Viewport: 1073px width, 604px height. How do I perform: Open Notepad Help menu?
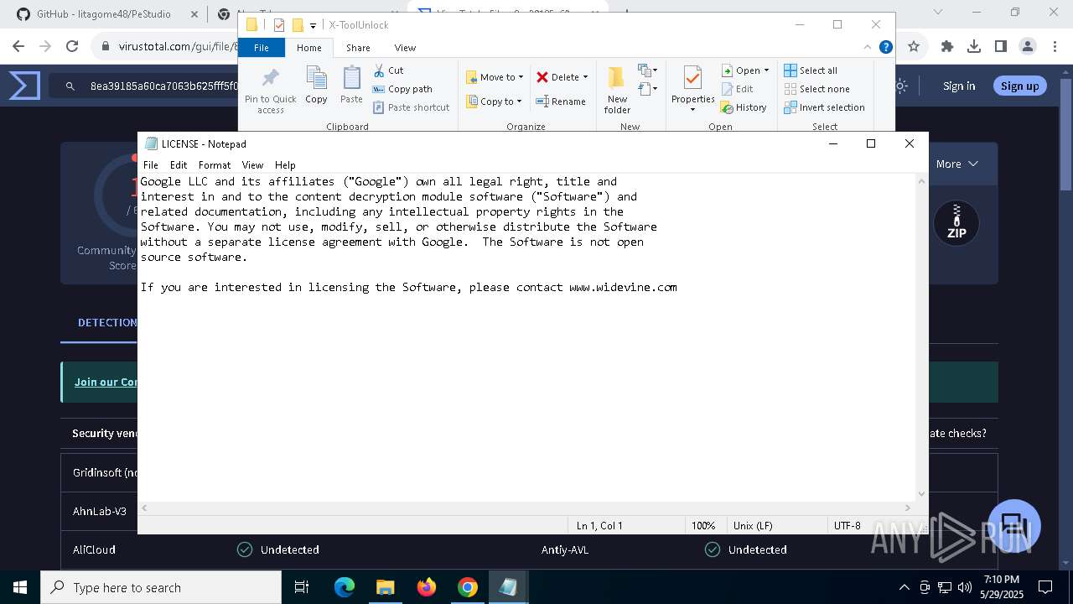pos(285,165)
